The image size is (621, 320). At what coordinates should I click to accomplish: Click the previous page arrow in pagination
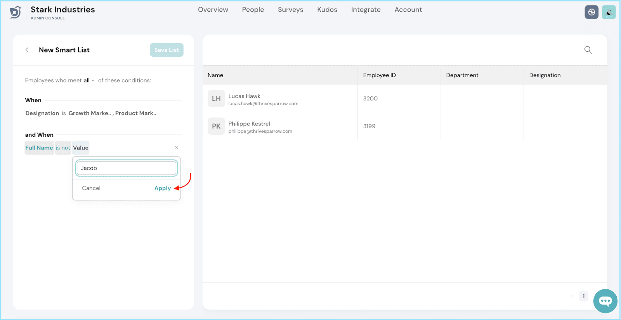coord(572,296)
